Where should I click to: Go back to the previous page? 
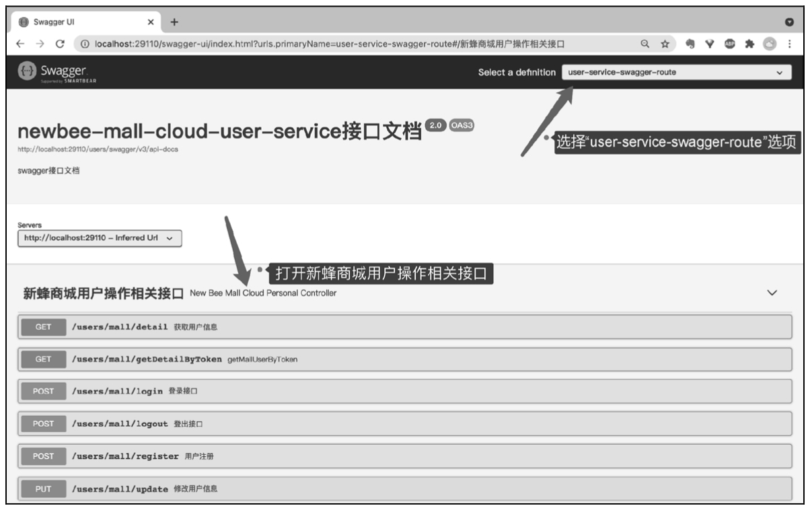20,44
